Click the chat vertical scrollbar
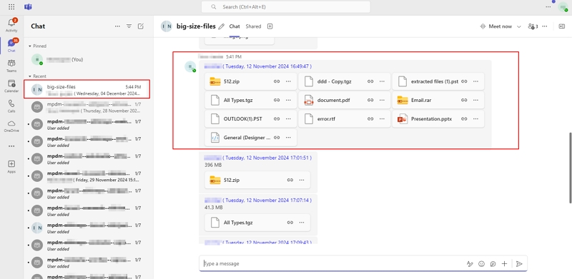572x279 pixels. pyautogui.click(x=570, y=168)
